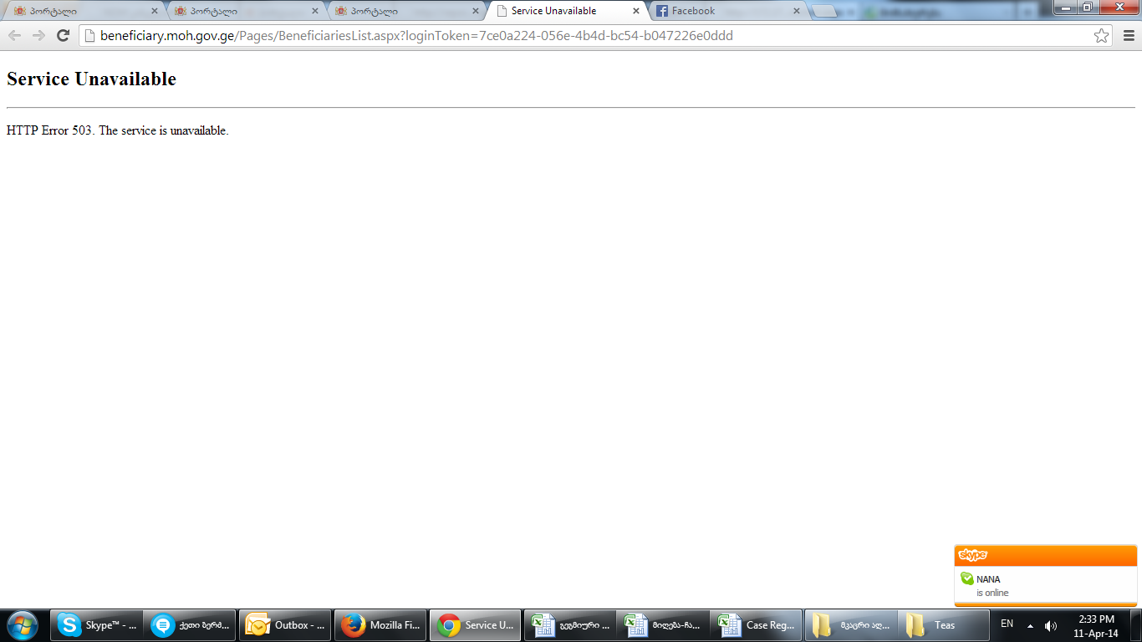The width and height of the screenshot is (1142, 642).
Task: Open the Windows Start menu
Action: [x=22, y=624]
